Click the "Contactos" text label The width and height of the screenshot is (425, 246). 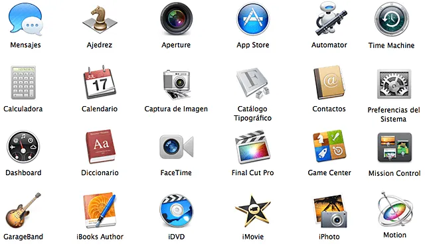[x=329, y=109]
